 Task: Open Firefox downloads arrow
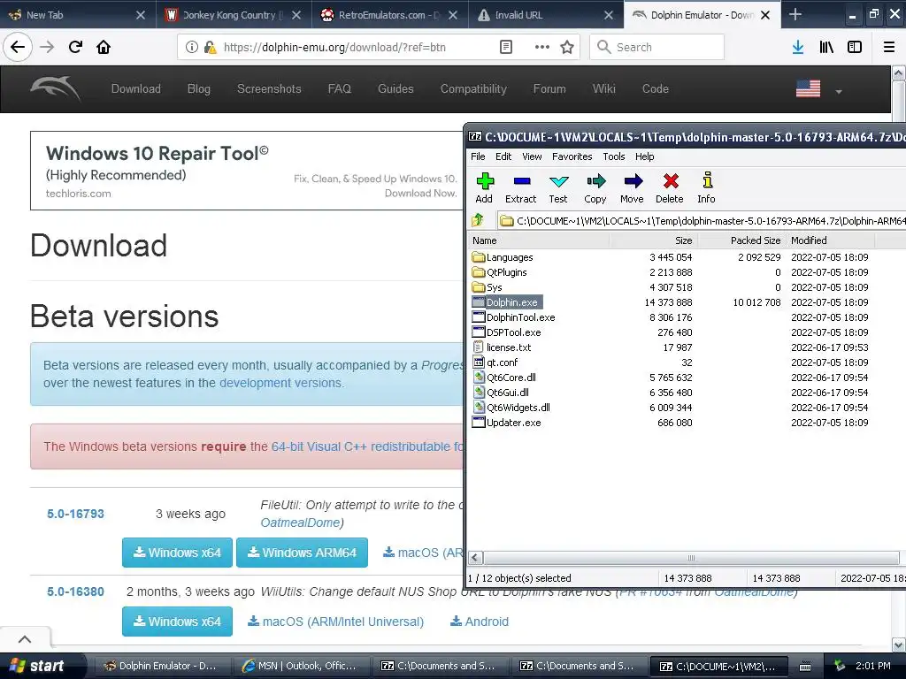pos(798,47)
